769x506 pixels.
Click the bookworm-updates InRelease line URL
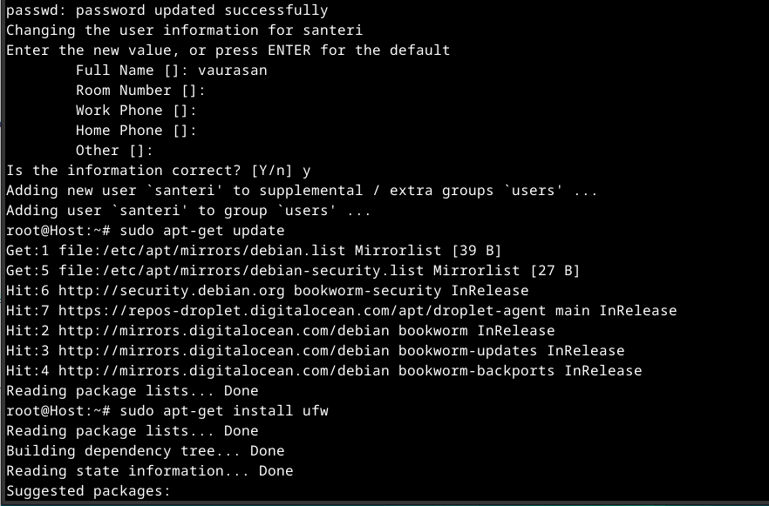pos(223,351)
